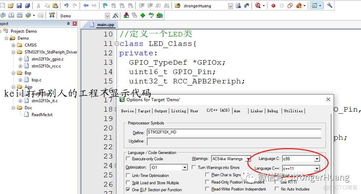Click the Navigate Back arrow icon
Image resolution: width=361 pixels, height=194 pixels.
86,5
